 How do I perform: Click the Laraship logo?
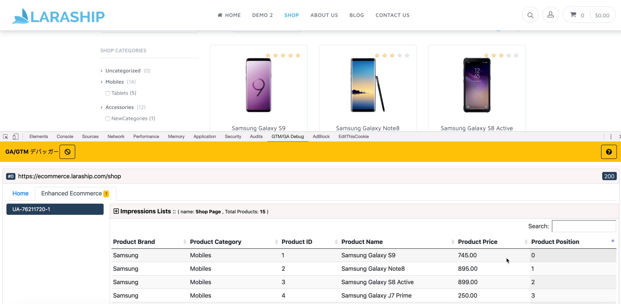[x=58, y=16]
